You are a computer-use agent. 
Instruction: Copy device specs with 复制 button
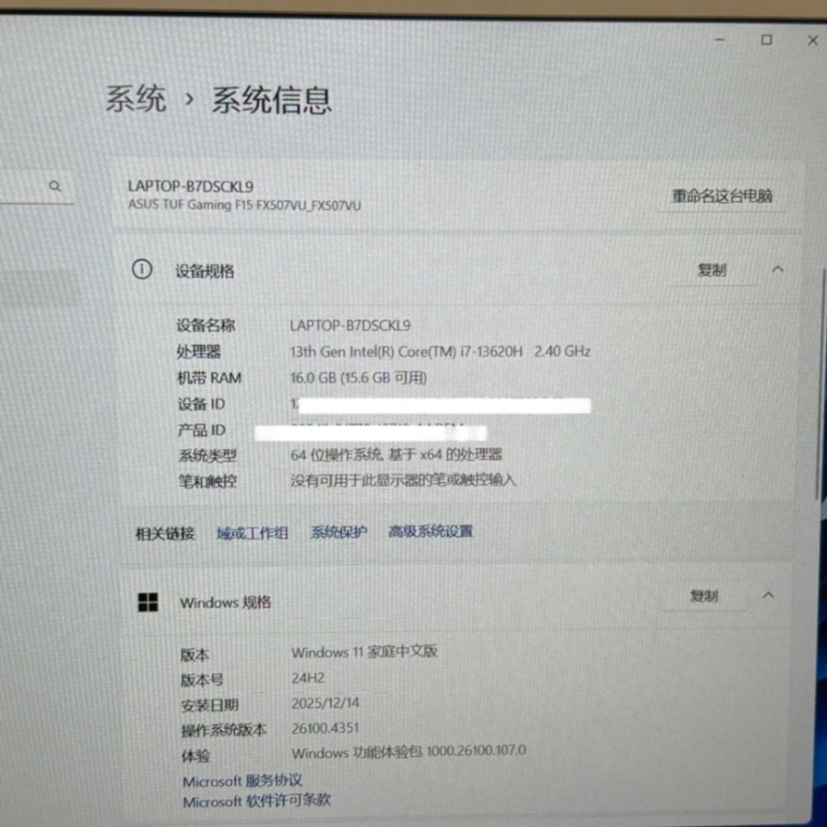click(x=711, y=271)
